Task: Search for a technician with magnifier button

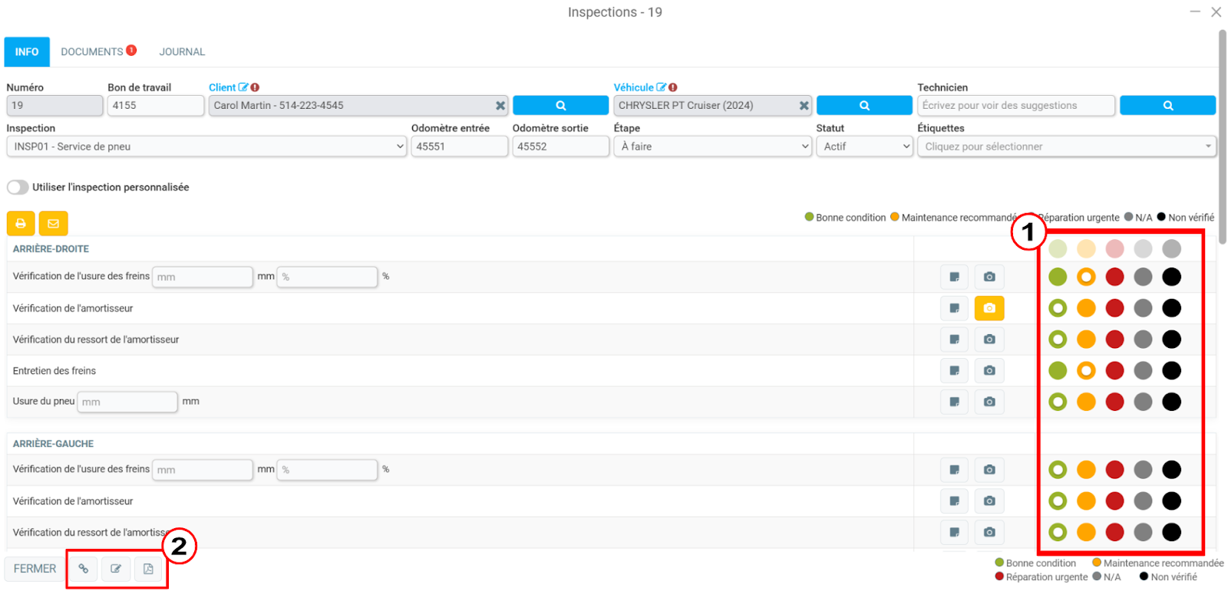Action: point(1167,106)
